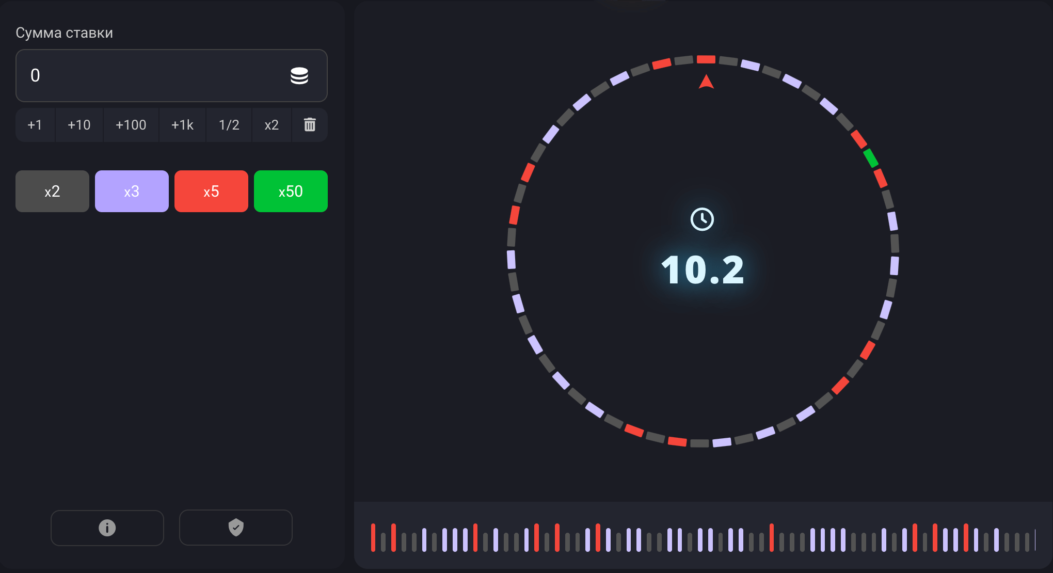1053x573 pixels.
Task: Bet on the purple x3 multiplier
Action: pyautogui.click(x=132, y=192)
